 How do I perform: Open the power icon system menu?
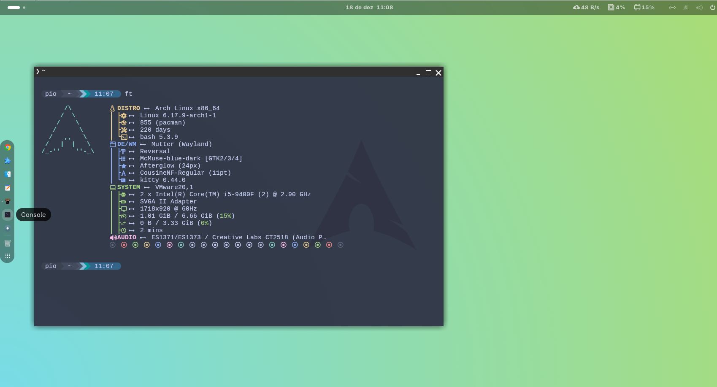click(712, 7)
